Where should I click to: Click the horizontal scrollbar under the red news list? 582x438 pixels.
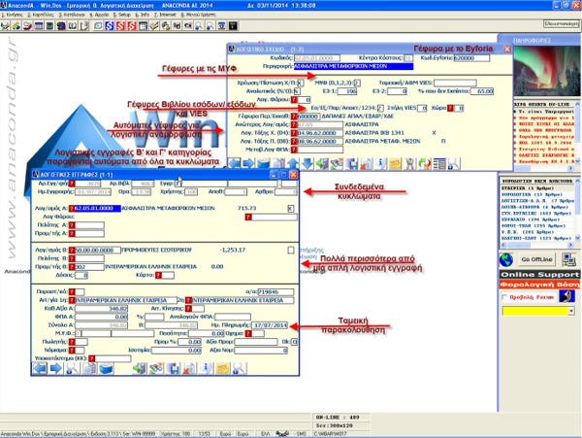543,168
